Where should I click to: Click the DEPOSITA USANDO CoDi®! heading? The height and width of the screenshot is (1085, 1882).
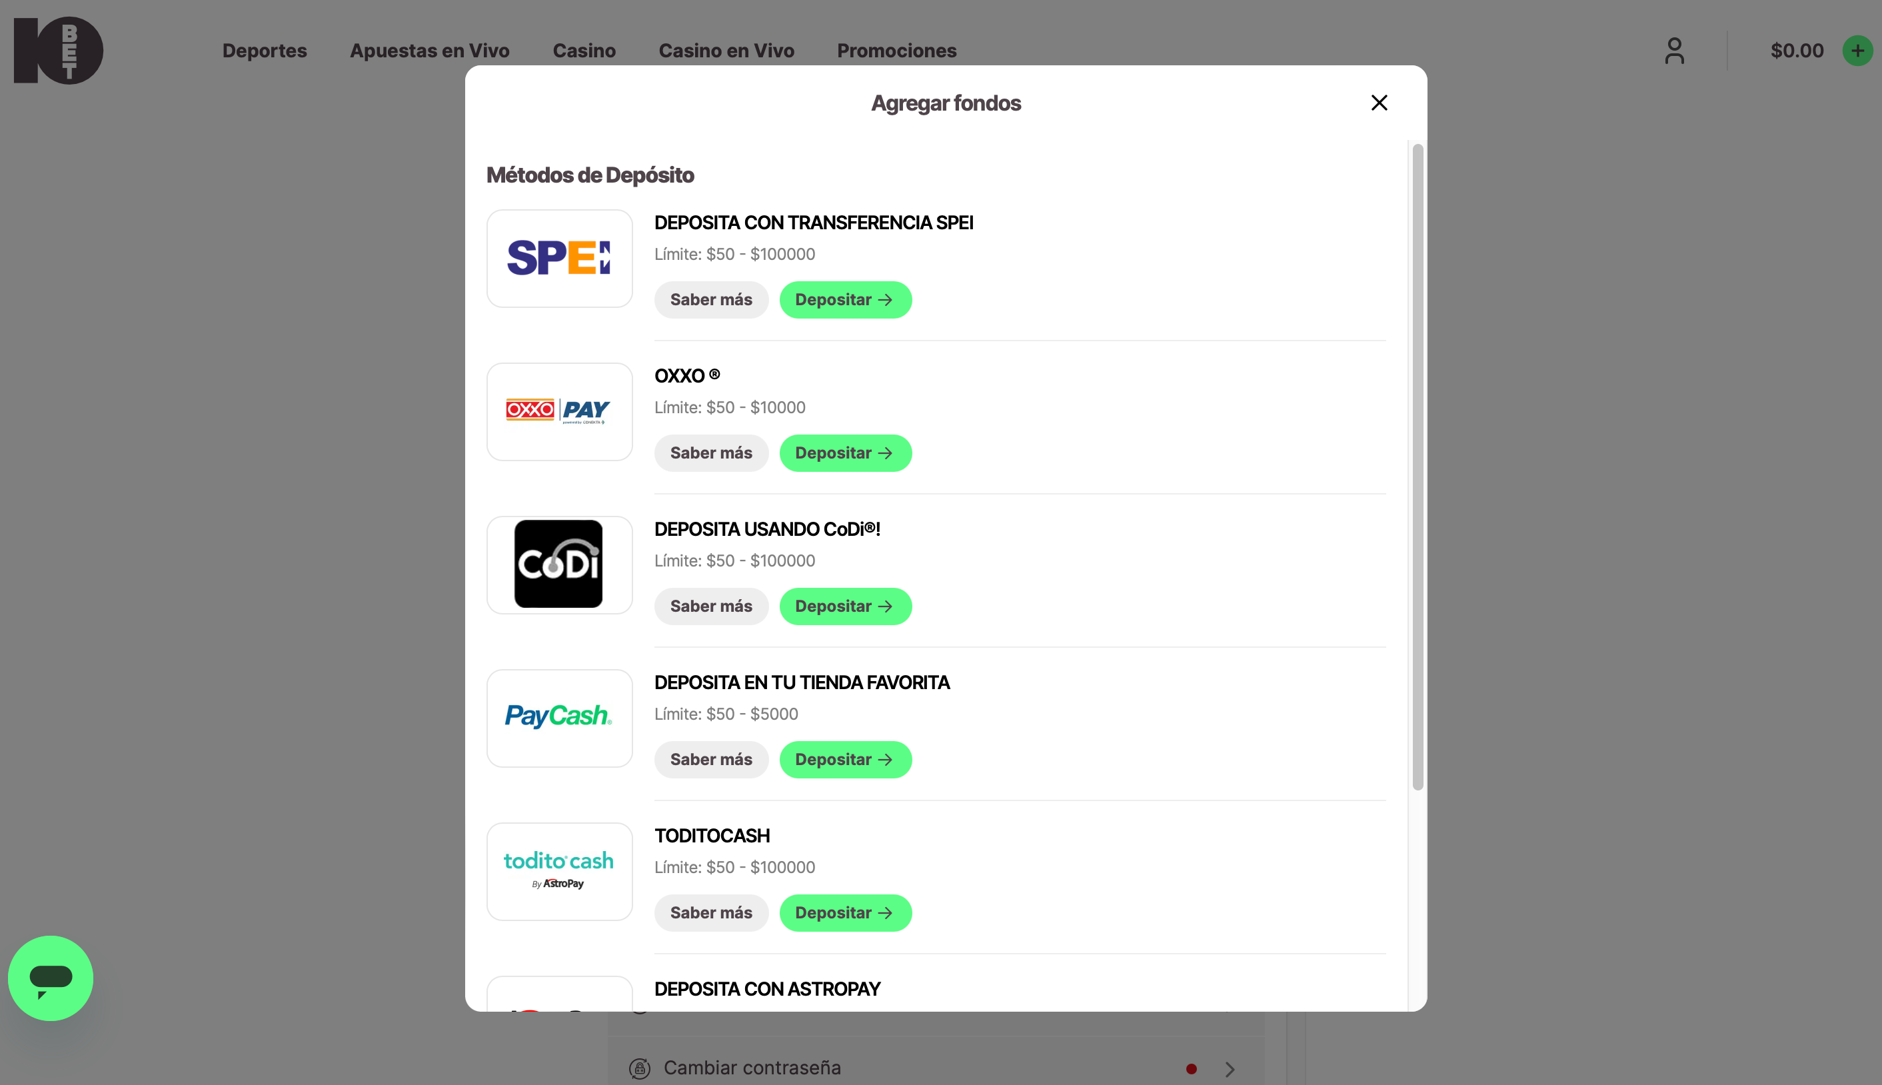(768, 529)
